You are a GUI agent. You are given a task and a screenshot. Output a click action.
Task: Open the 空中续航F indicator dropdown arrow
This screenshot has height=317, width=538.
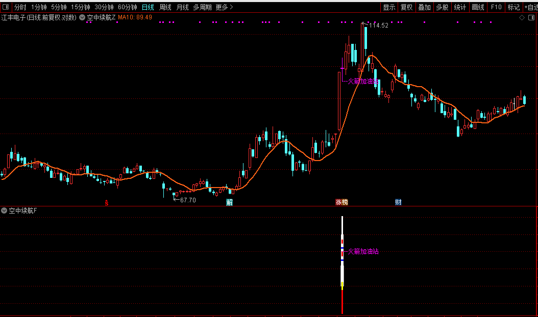[4, 210]
